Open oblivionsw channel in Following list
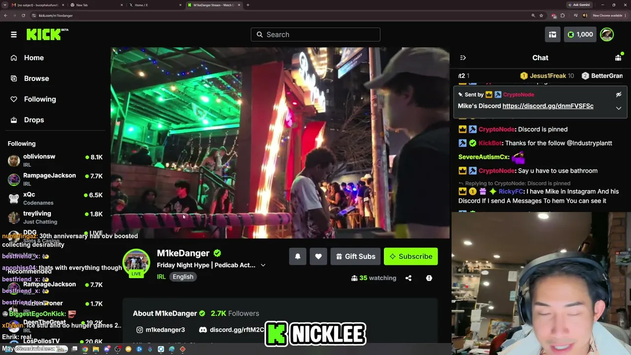631x355 pixels. click(x=55, y=160)
